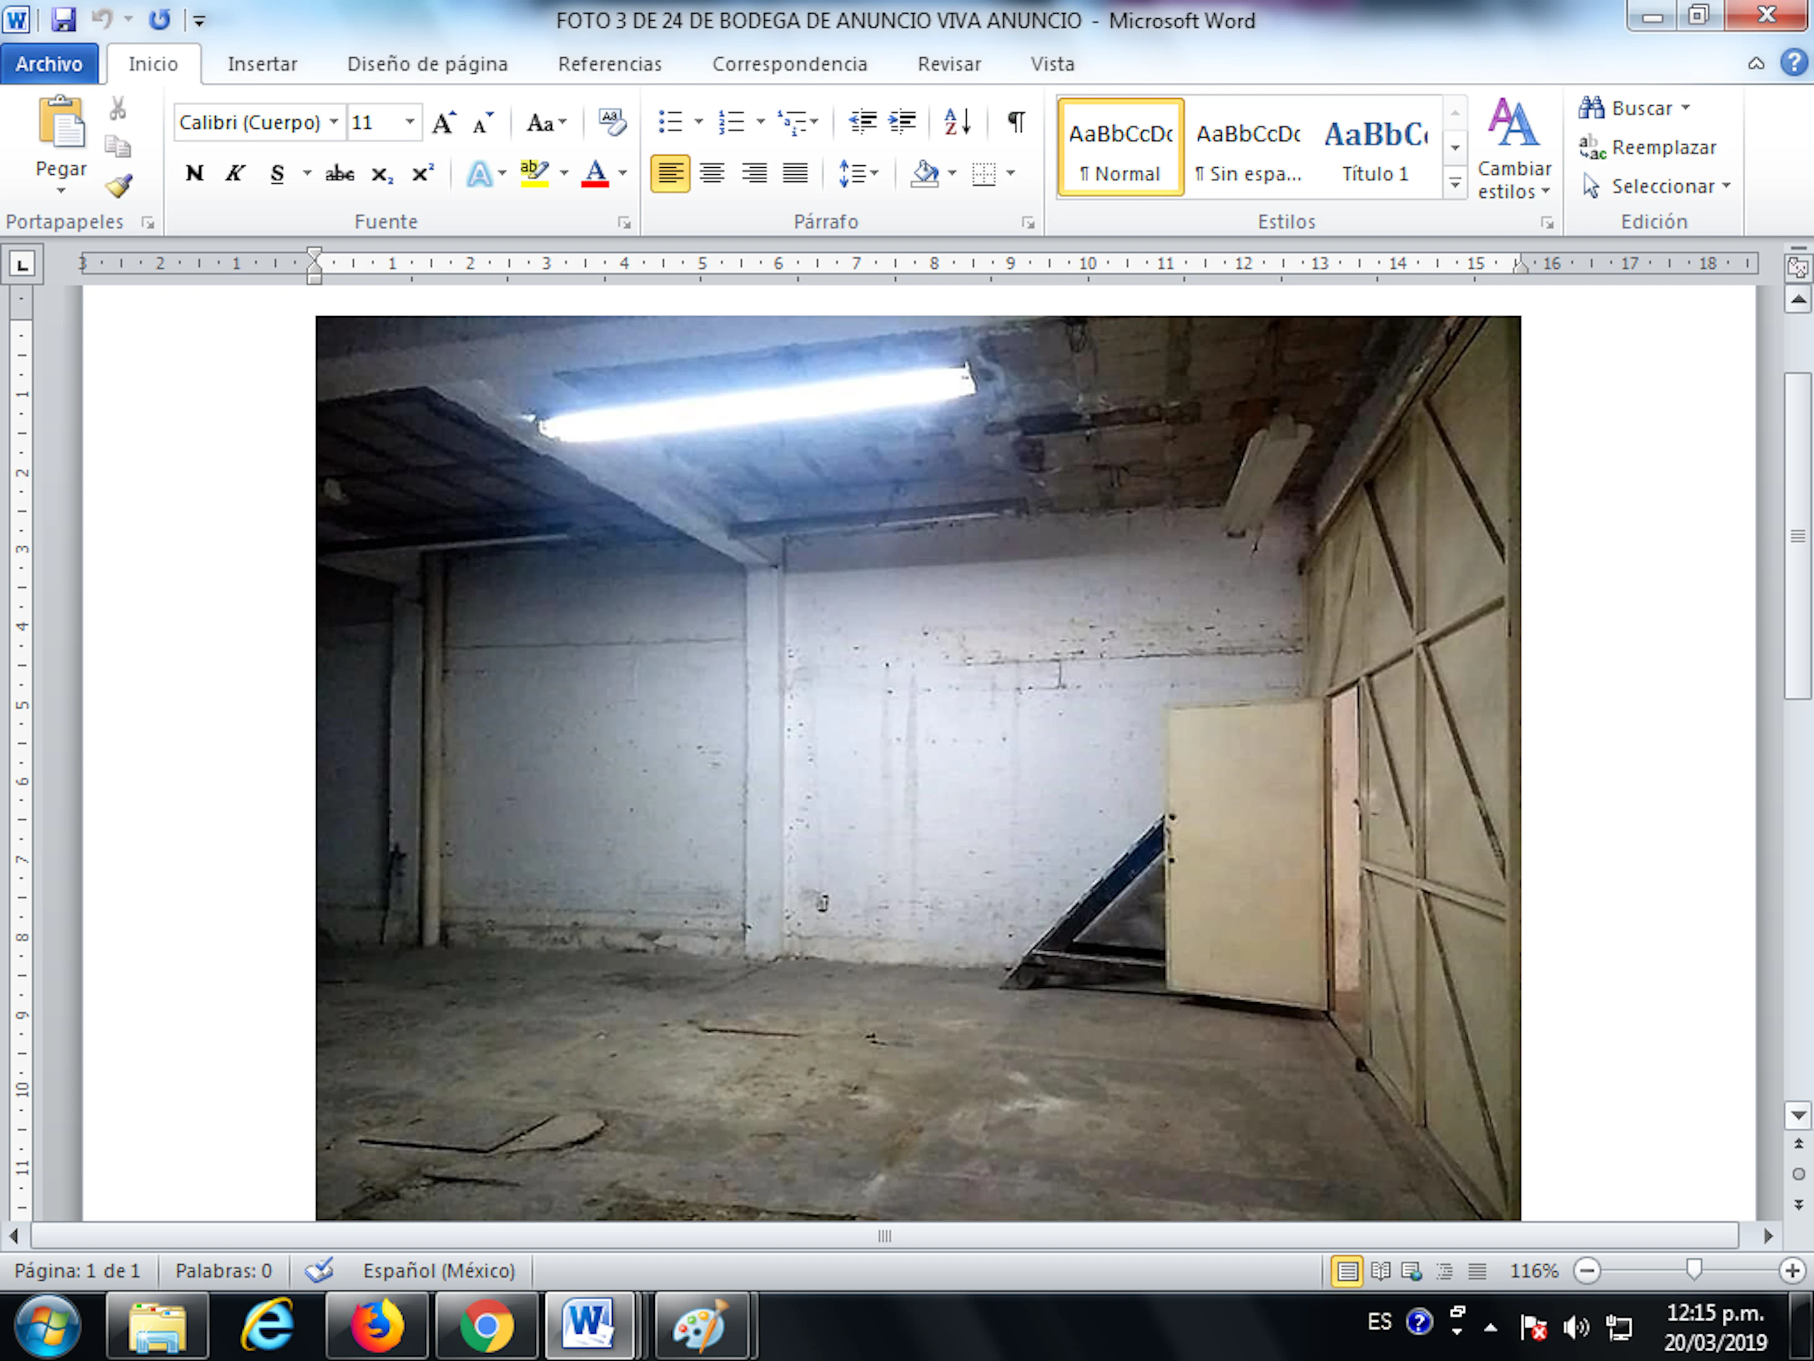Toggle underline (S) formatting
The width and height of the screenshot is (1814, 1361).
click(x=277, y=174)
